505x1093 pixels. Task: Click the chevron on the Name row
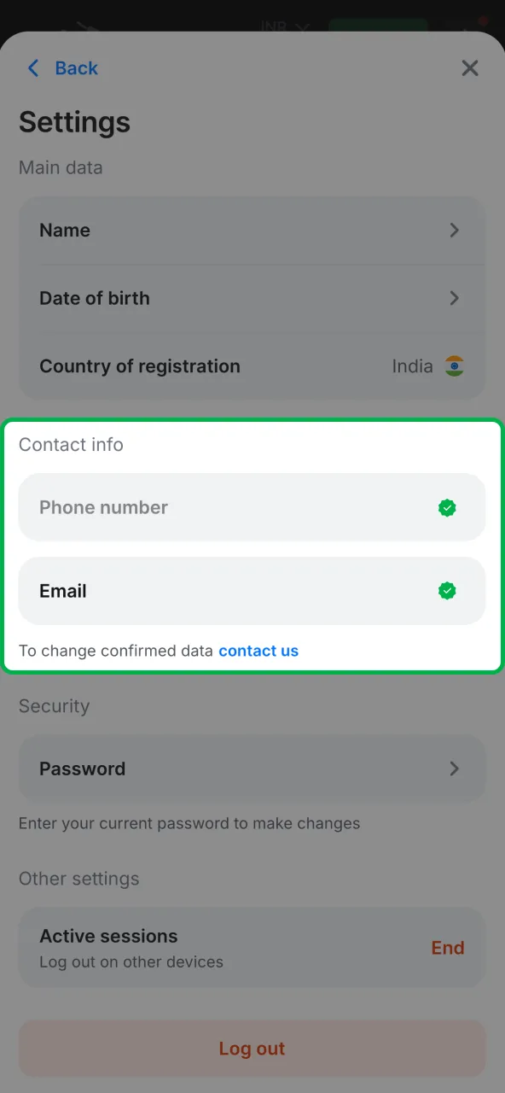[x=454, y=230]
